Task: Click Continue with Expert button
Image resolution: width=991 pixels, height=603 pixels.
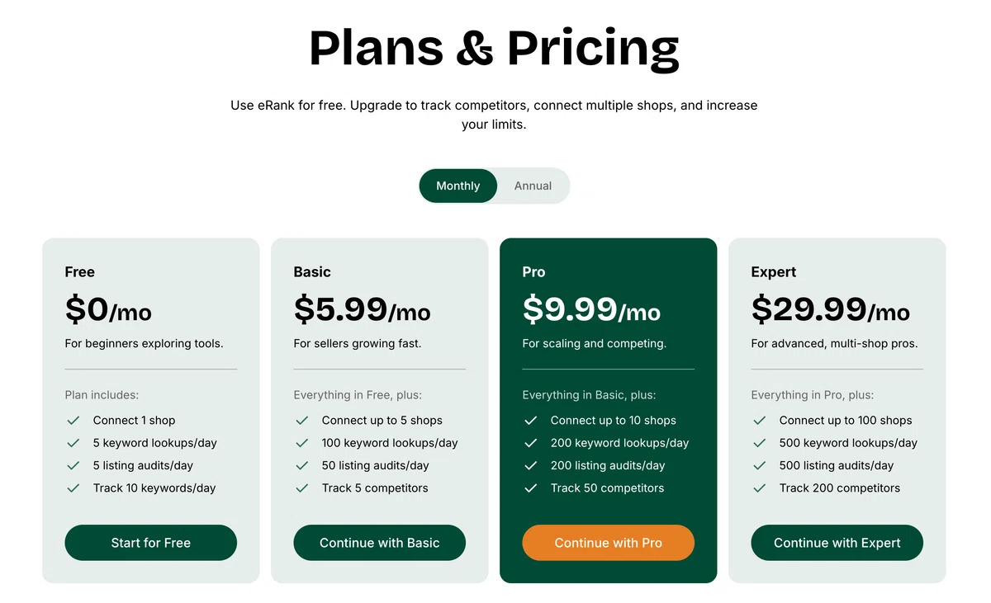Action: point(837,543)
